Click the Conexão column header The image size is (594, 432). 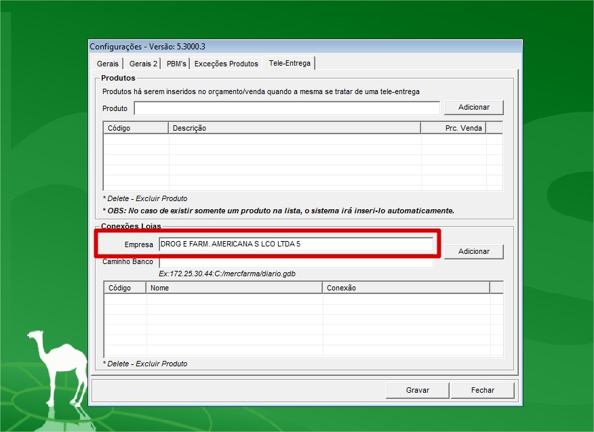(405, 288)
